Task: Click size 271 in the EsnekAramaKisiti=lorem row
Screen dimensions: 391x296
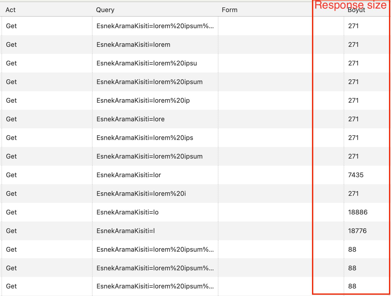Action: [353, 45]
